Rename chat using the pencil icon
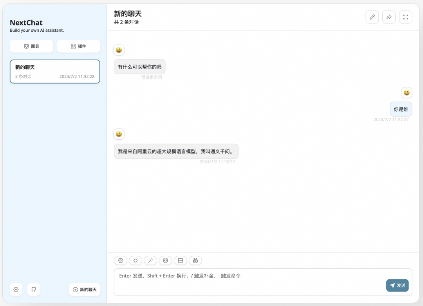 [372, 17]
